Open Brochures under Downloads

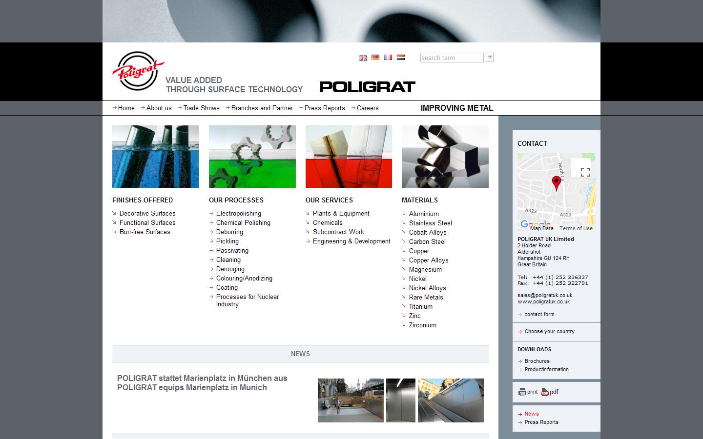pos(537,361)
